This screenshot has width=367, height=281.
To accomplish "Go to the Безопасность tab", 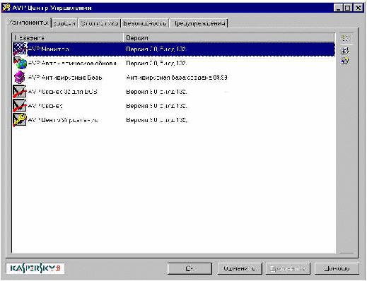I will 145,23.
